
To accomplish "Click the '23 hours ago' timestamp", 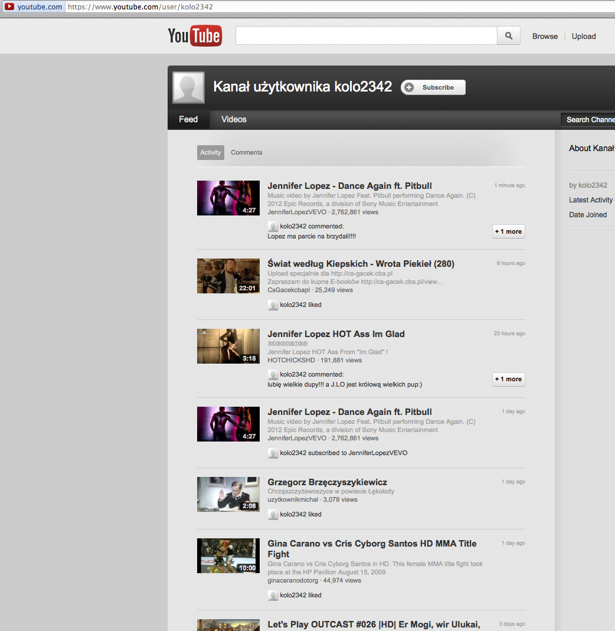I will (x=509, y=333).
